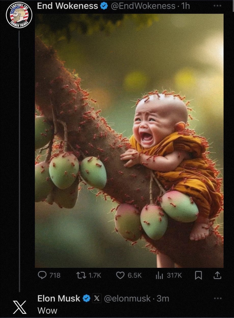
Task: Open the three-dot menu on Elon Musk reply
Action: (218, 298)
